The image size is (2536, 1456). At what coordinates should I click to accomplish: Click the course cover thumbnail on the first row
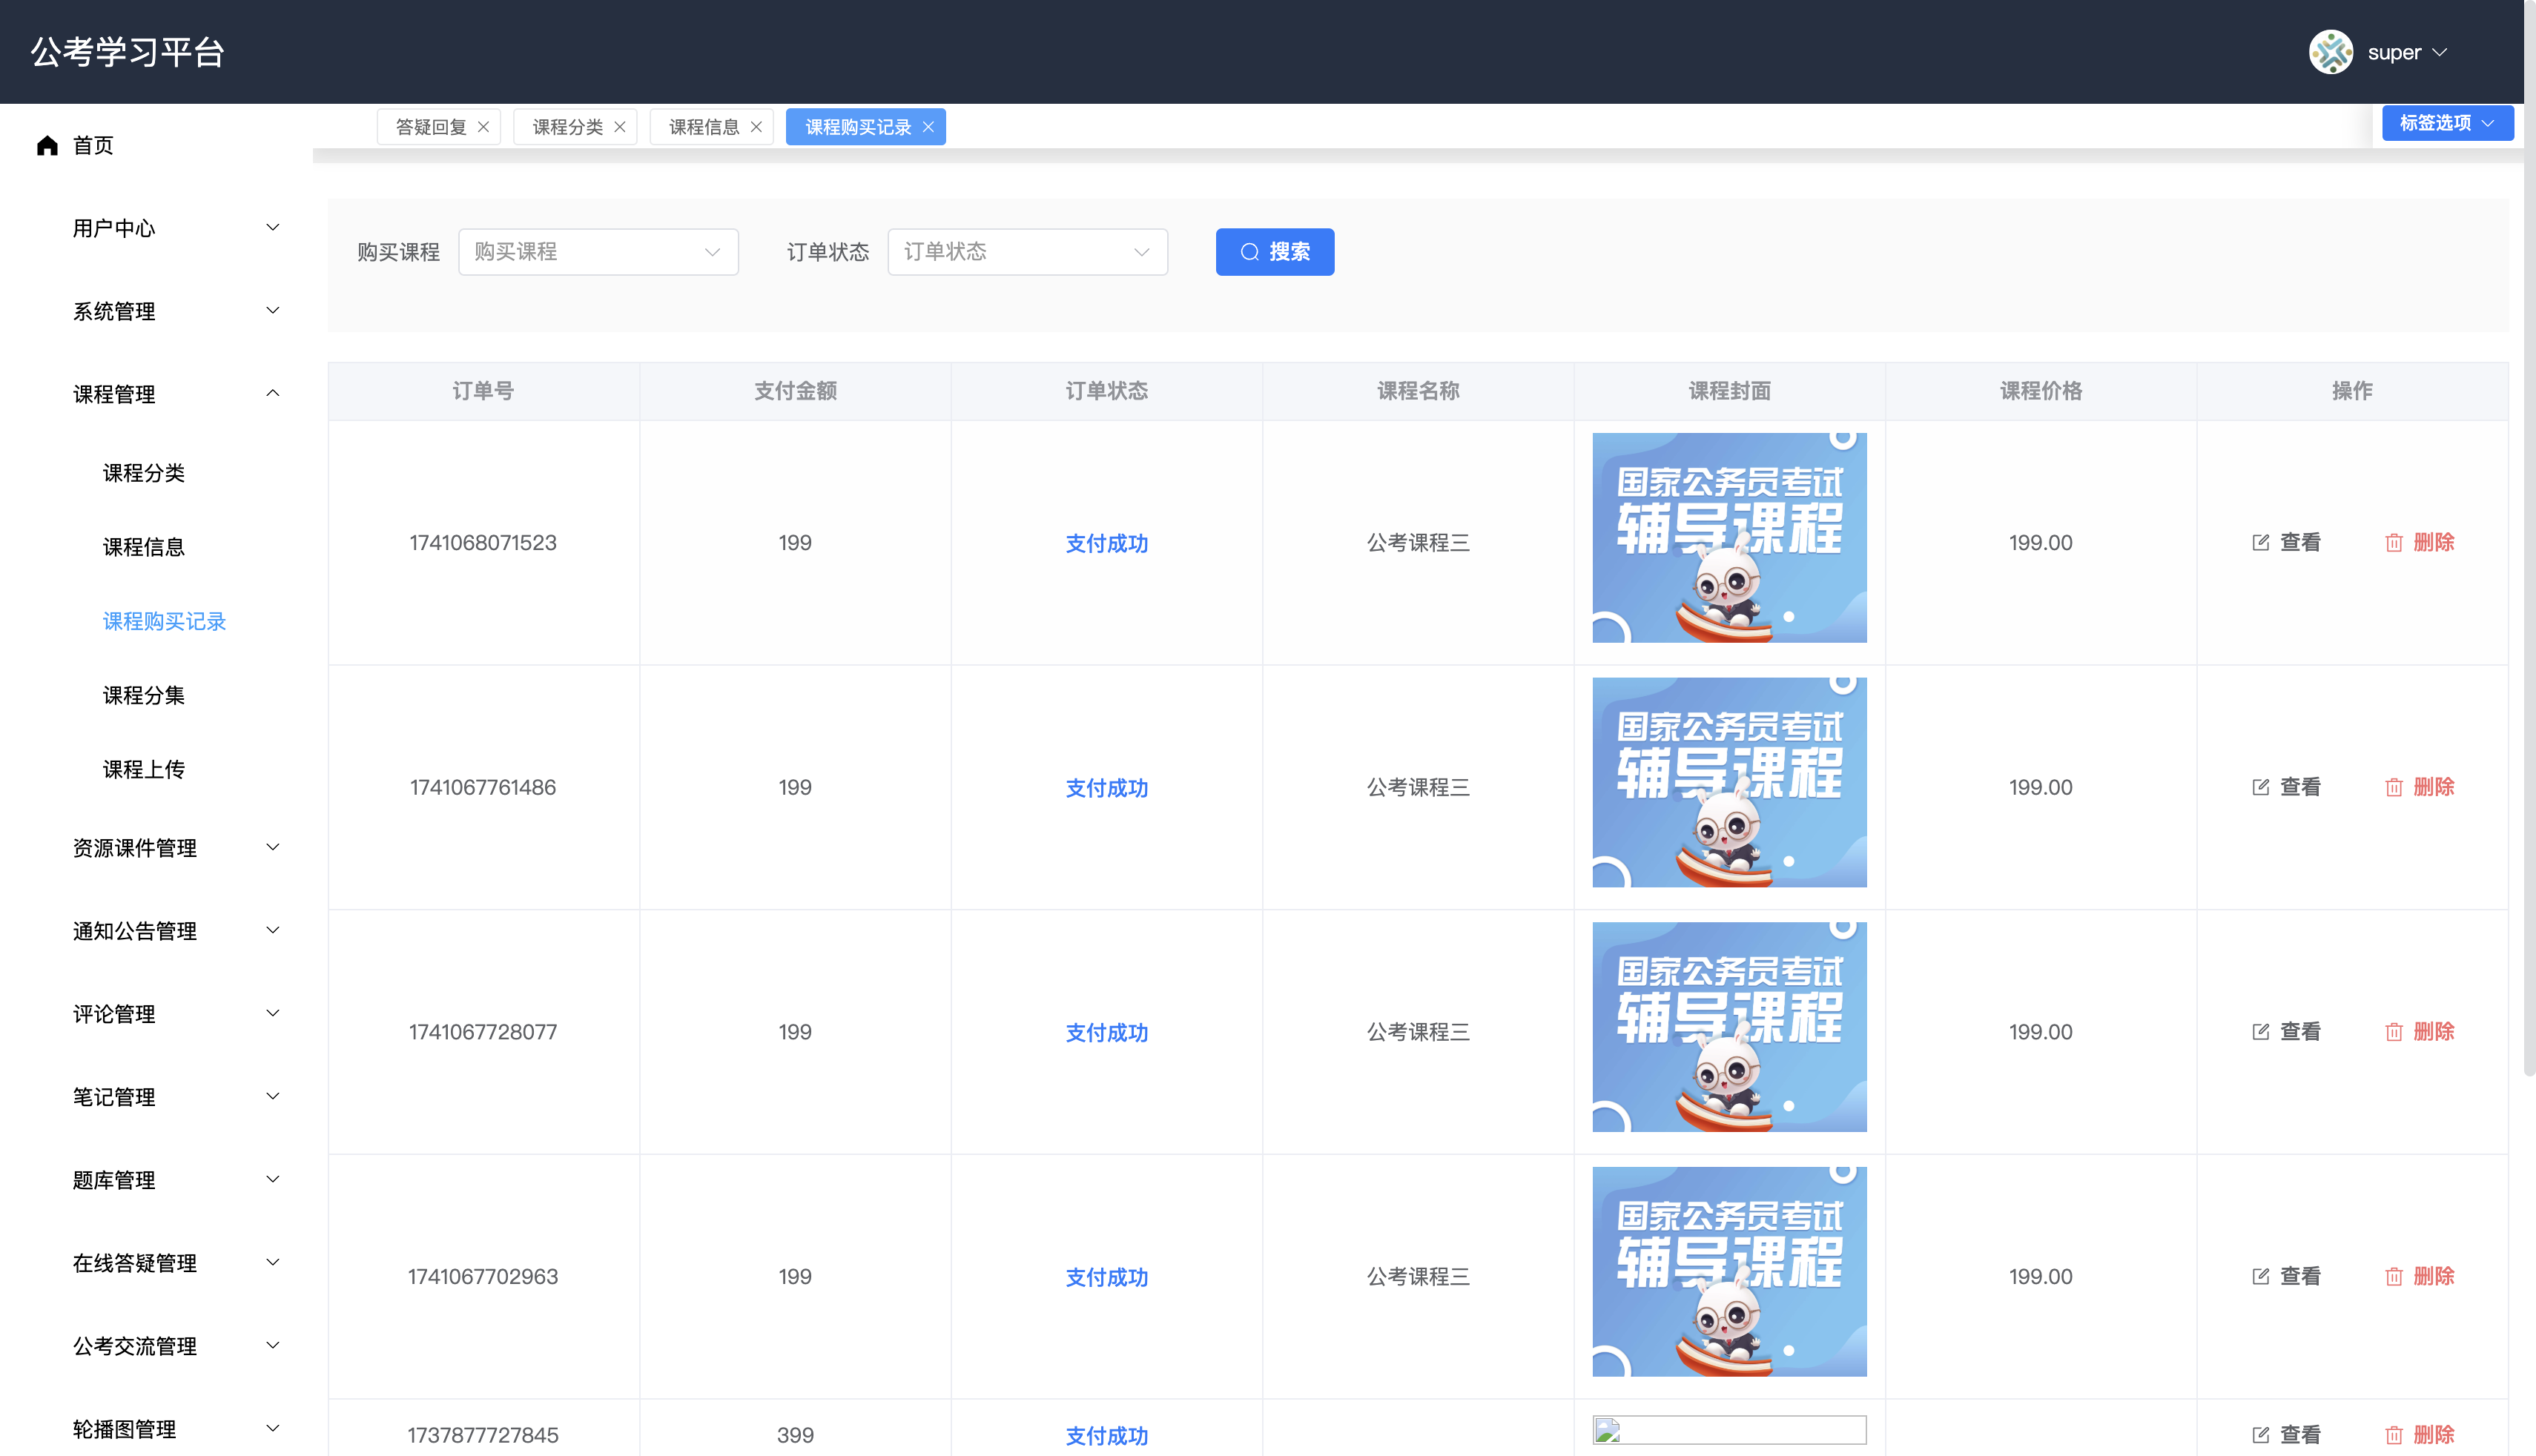coord(1729,538)
